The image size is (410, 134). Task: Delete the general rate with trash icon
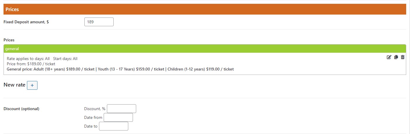(x=403, y=57)
